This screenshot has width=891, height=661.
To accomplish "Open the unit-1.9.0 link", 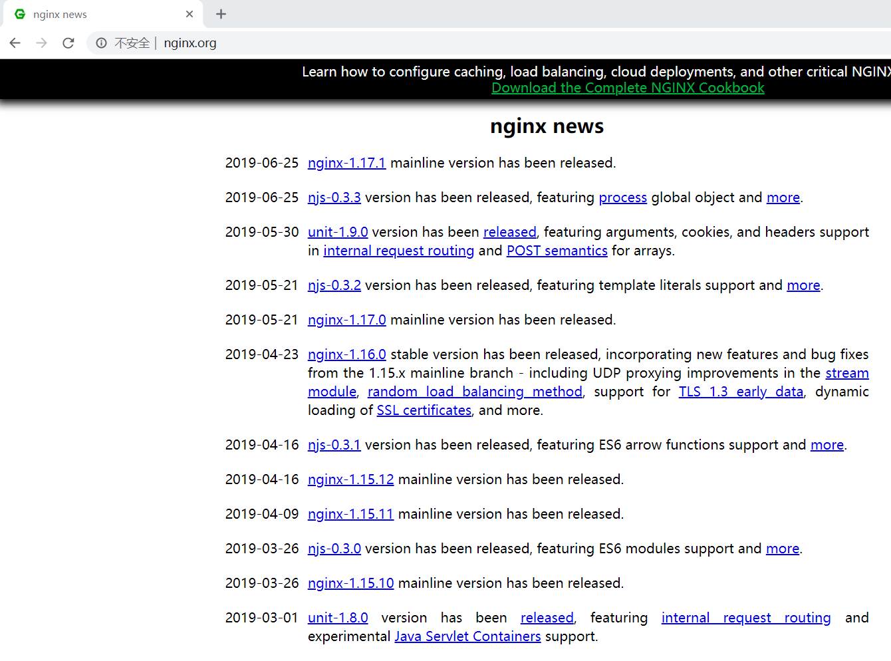I will tap(338, 232).
